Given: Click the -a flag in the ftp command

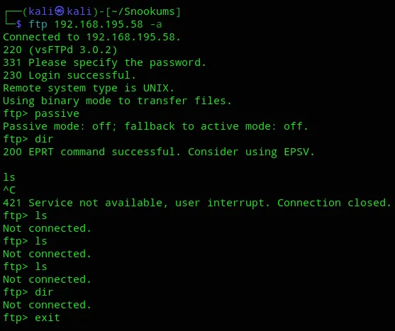Looking at the screenshot, I should coord(156,24).
